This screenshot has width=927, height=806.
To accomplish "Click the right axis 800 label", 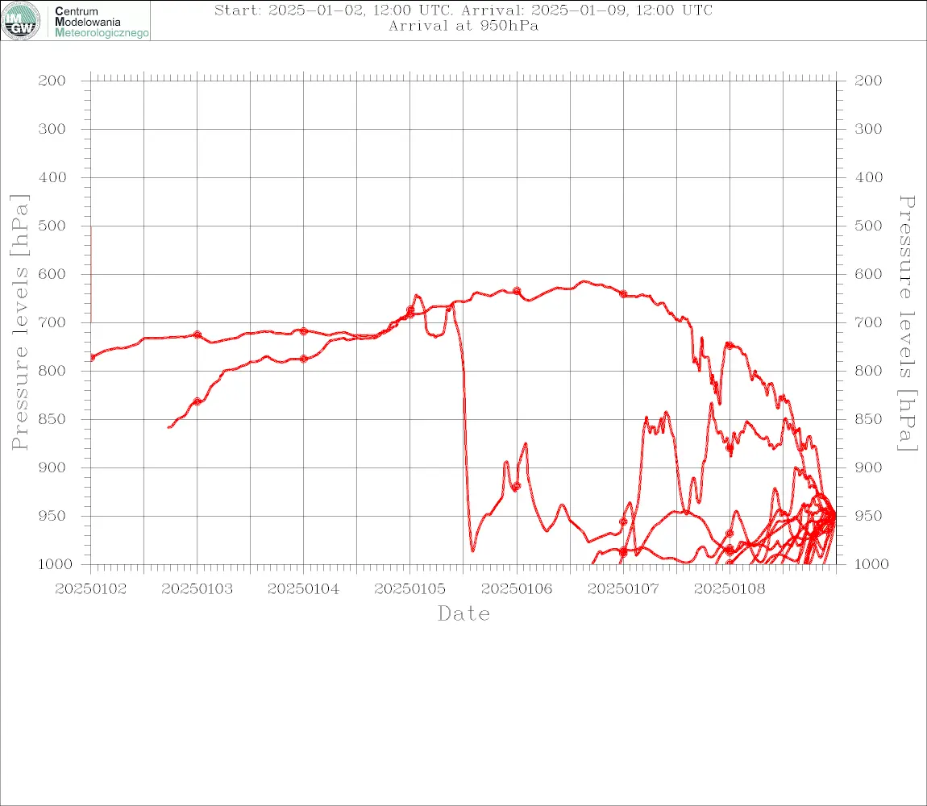I will (x=868, y=371).
